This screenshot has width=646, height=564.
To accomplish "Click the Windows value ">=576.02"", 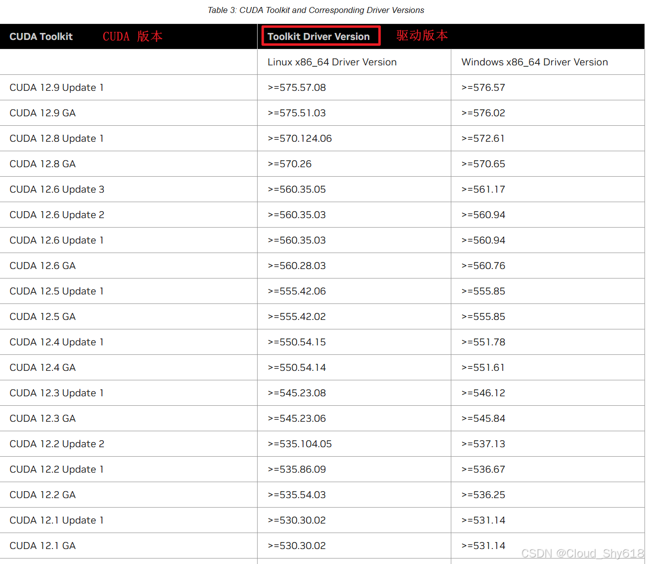I will pos(483,113).
